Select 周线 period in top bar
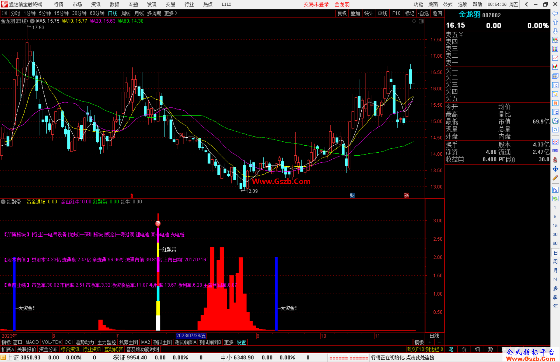Screen dimensions: 560x362 (126, 13)
